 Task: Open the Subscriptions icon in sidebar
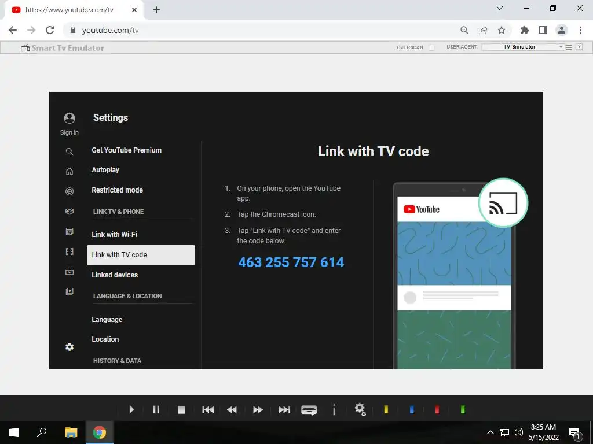tap(69, 271)
